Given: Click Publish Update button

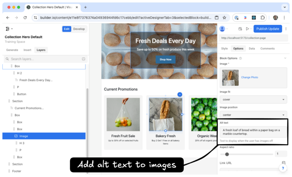Looking at the screenshot, I should pos(268,29).
